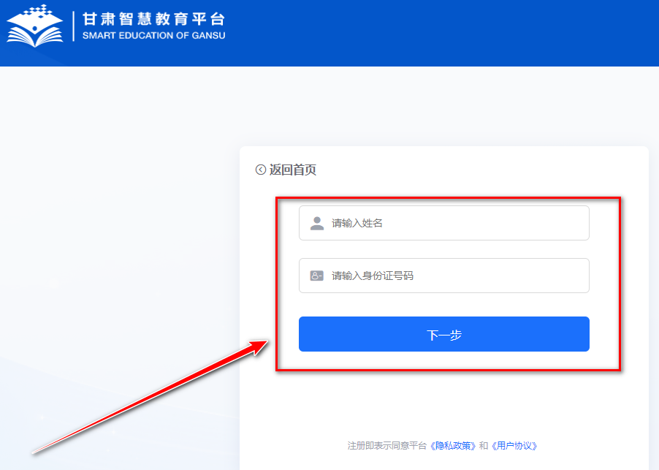Viewport: 659px width, 470px height.
Task: Click the 下一步 next step button
Action: [443, 334]
